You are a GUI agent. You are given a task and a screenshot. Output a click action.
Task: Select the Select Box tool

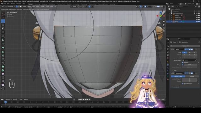tap(3, 13)
